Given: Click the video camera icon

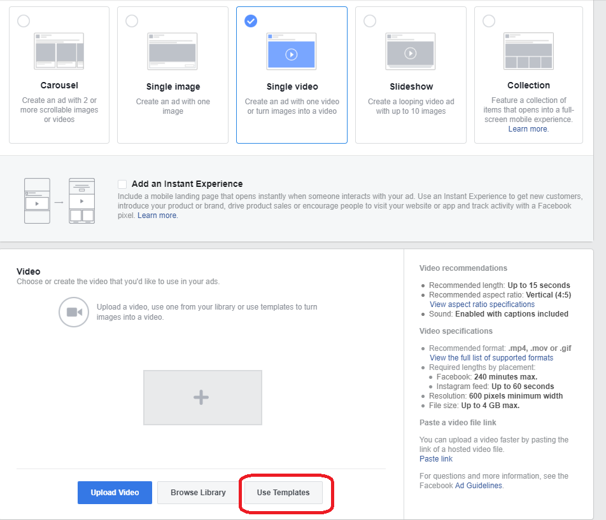Looking at the screenshot, I should 74,311.
